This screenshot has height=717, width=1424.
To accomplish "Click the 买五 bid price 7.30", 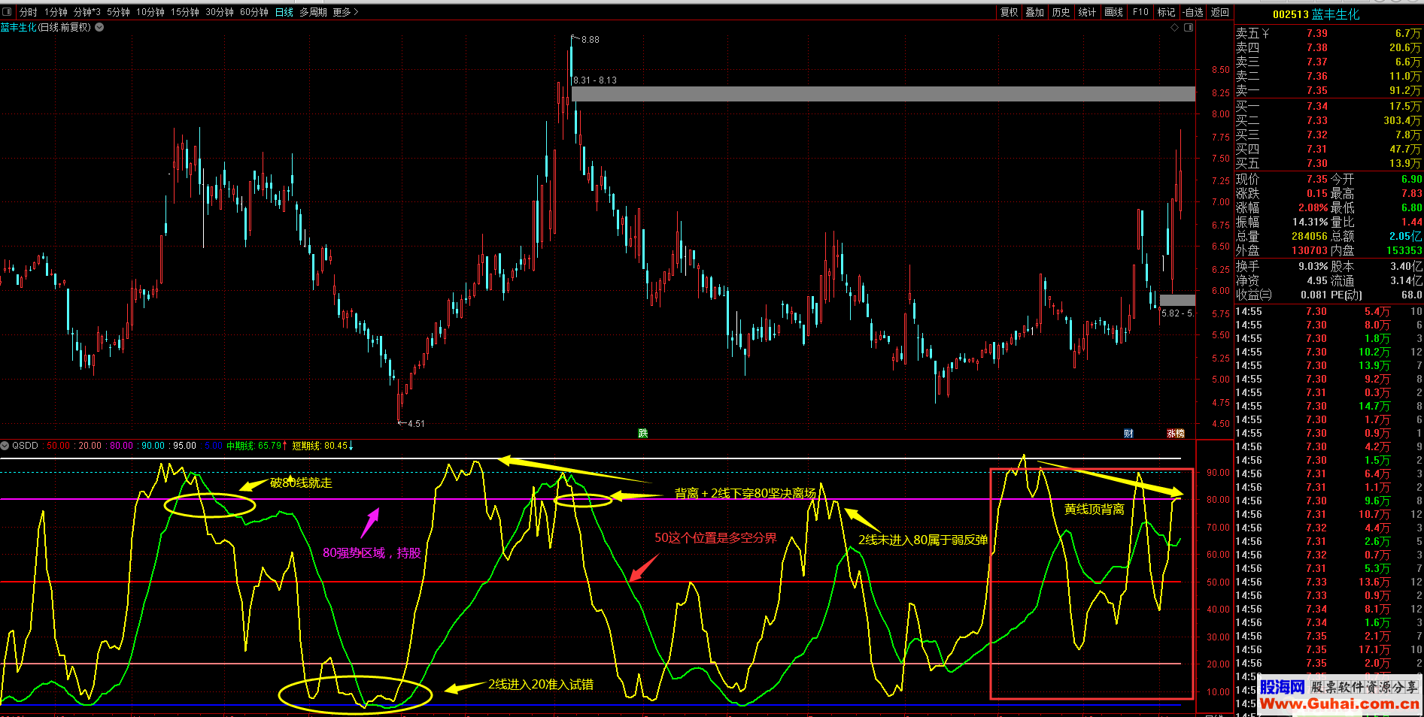I will coord(1316,163).
